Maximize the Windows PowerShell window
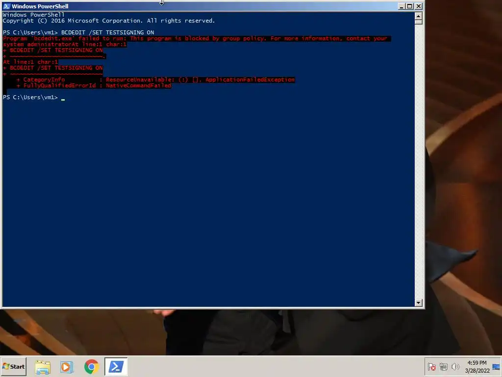502x377 pixels. click(409, 6)
